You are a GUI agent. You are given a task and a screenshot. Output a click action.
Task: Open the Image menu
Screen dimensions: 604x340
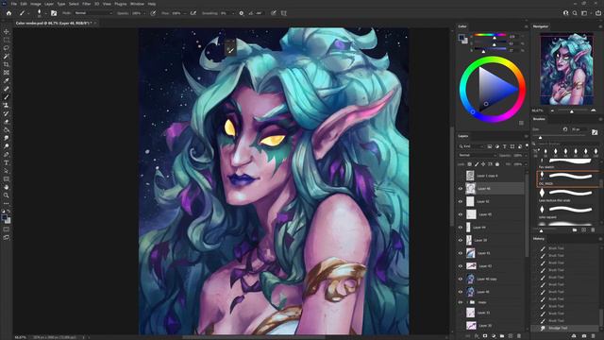[36, 4]
